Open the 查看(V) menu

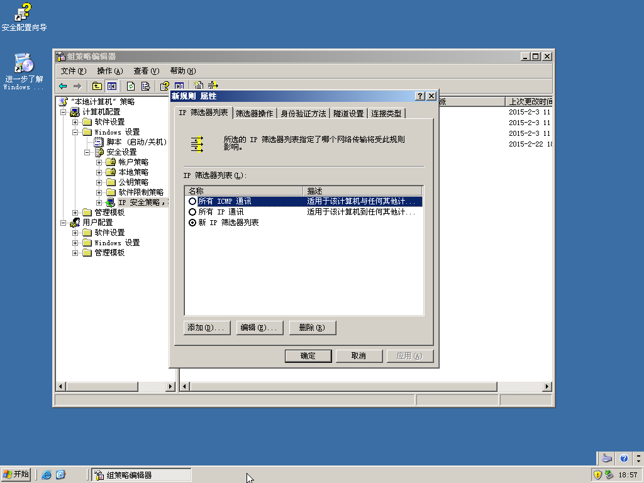pyautogui.click(x=146, y=70)
